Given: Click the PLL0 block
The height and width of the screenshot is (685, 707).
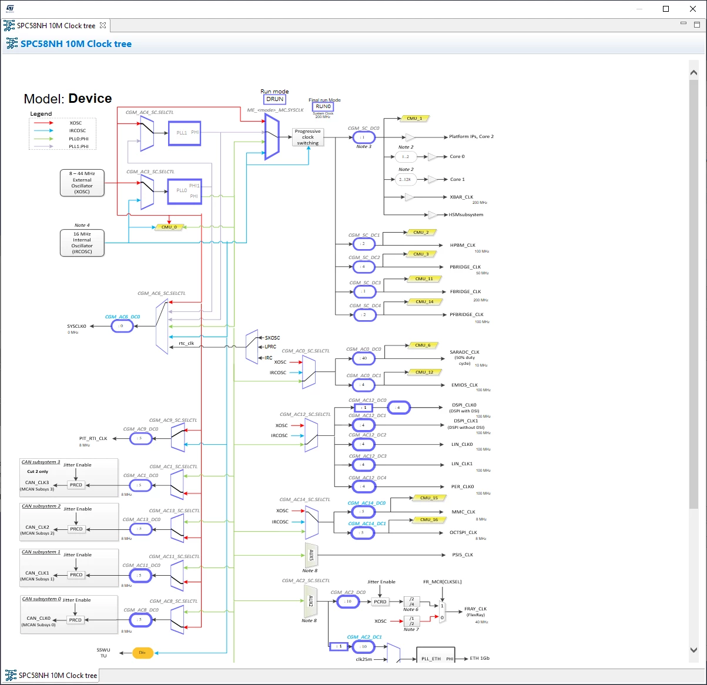Looking at the screenshot, I should [x=185, y=191].
